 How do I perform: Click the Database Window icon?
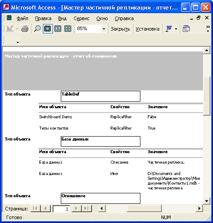click(186, 29)
